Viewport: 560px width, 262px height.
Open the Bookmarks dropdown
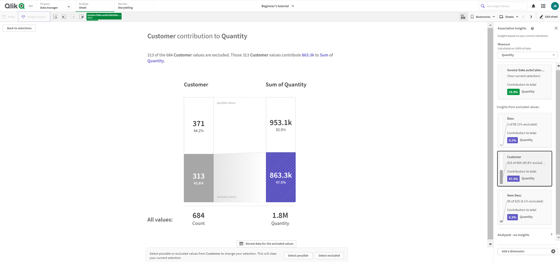tap(483, 17)
